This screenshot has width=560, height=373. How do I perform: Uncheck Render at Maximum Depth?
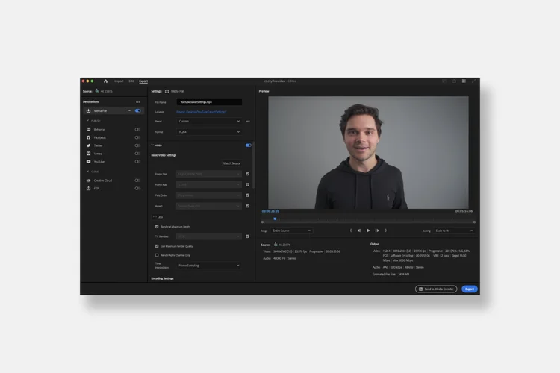click(157, 227)
